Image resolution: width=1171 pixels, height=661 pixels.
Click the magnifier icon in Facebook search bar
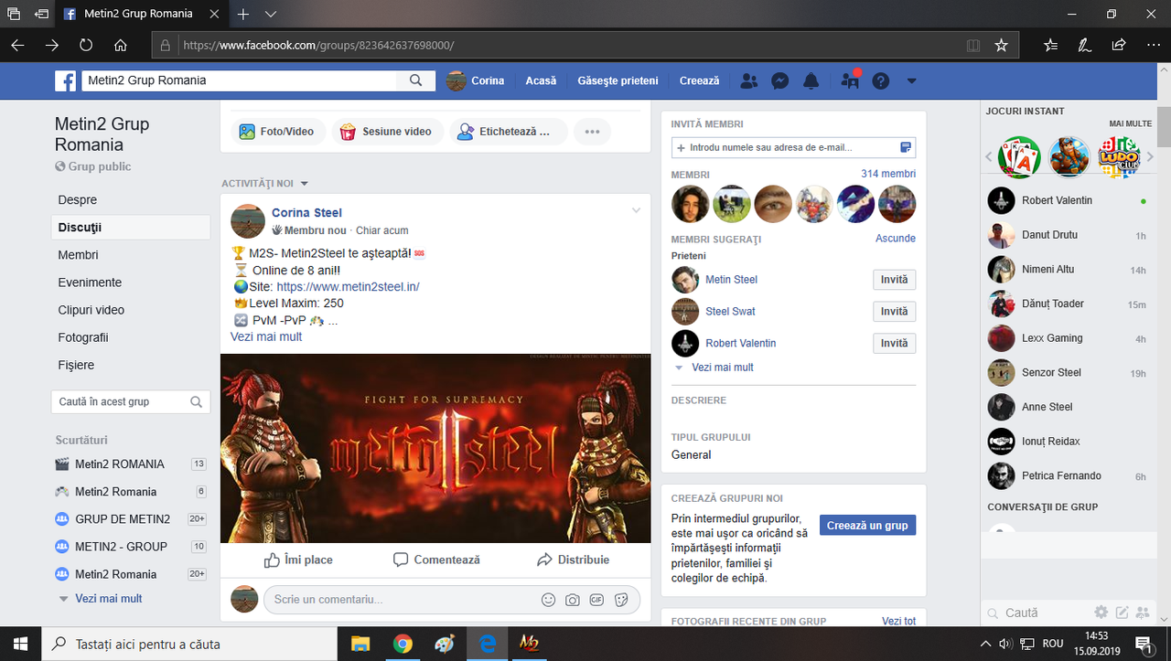[416, 80]
